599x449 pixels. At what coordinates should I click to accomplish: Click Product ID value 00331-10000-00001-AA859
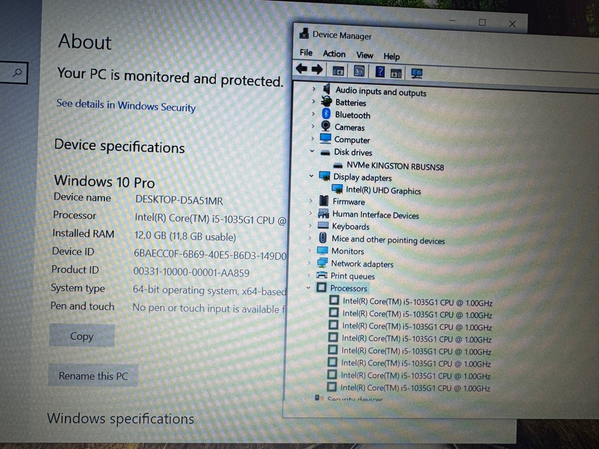(191, 272)
